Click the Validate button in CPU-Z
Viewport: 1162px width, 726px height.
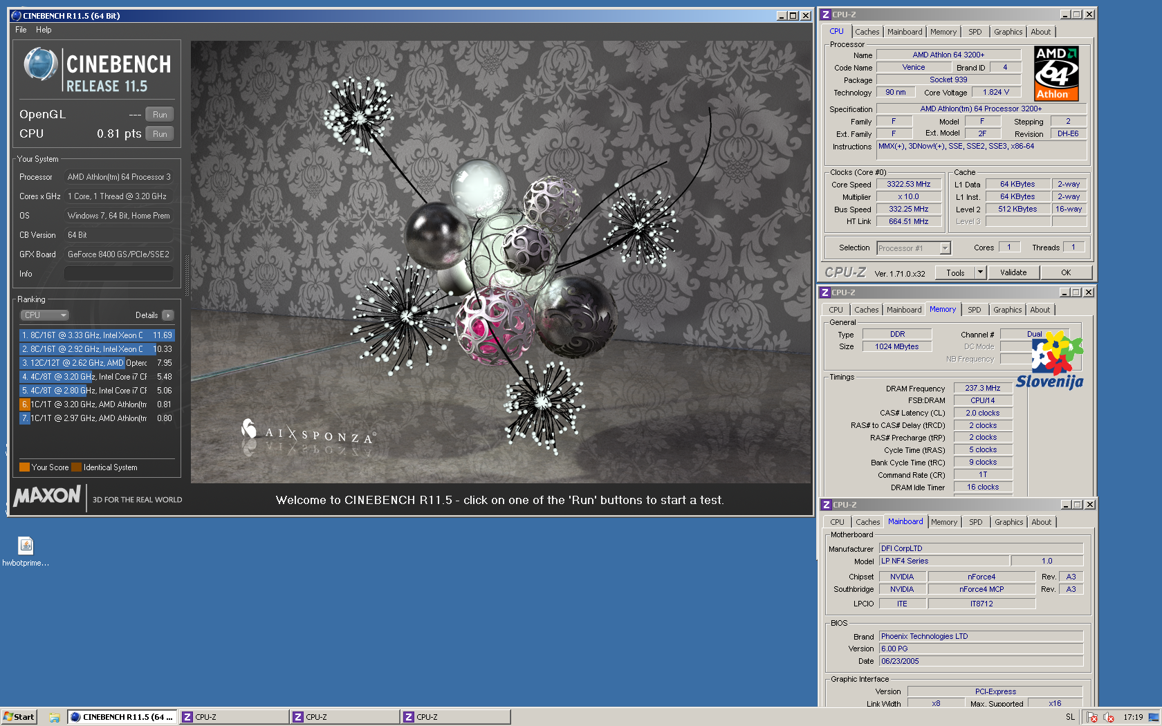(x=1013, y=273)
